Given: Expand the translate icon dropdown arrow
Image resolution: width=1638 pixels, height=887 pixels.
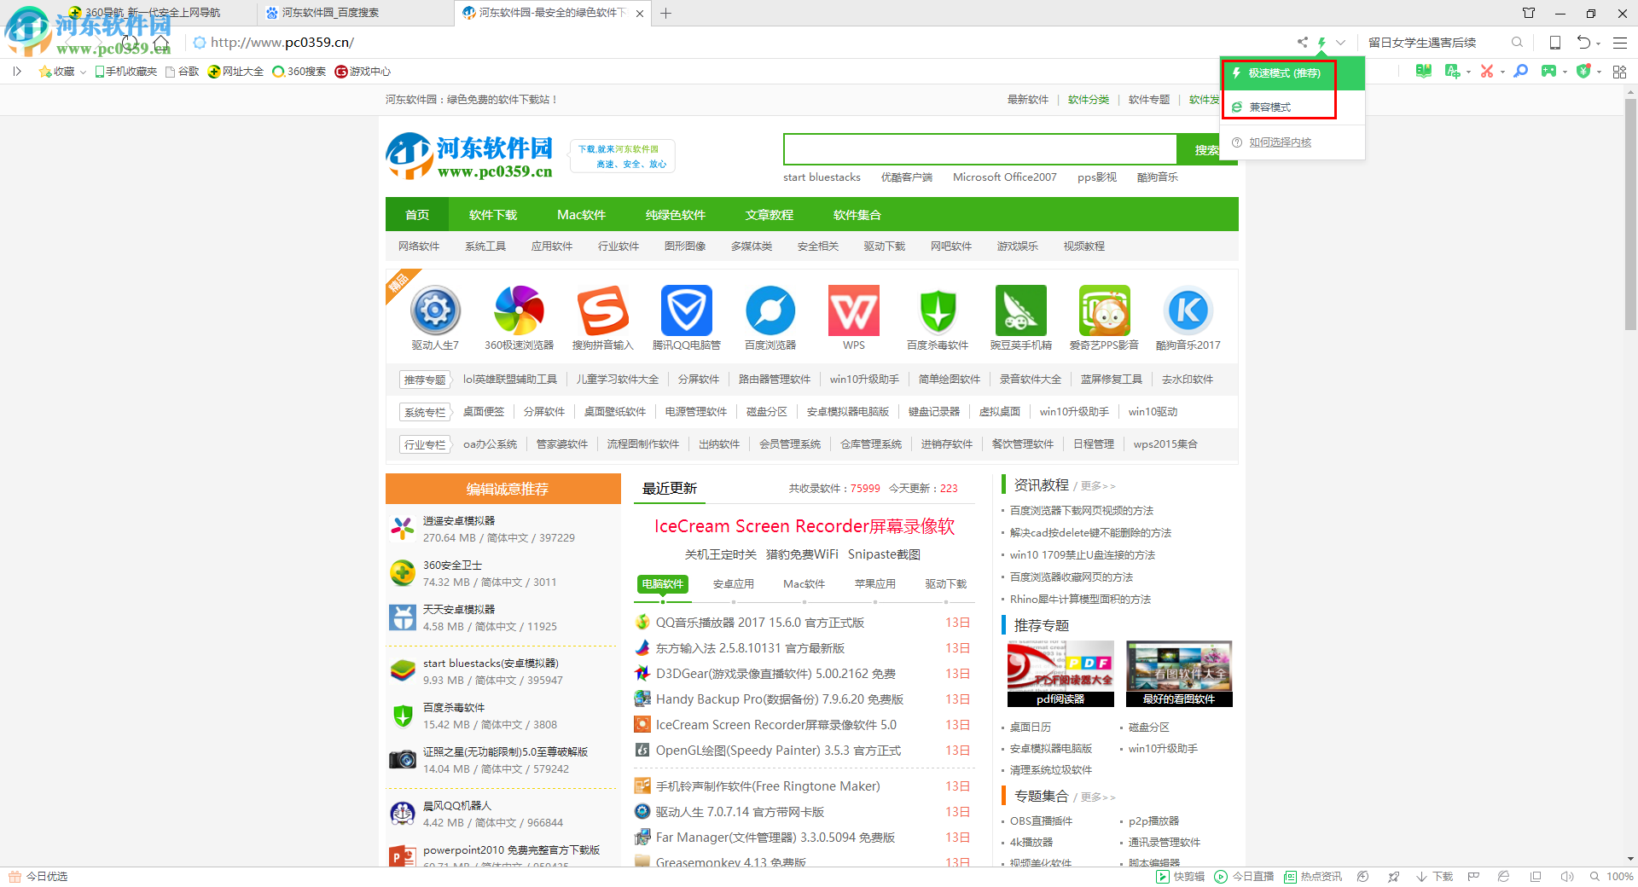Looking at the screenshot, I should pos(1469,72).
